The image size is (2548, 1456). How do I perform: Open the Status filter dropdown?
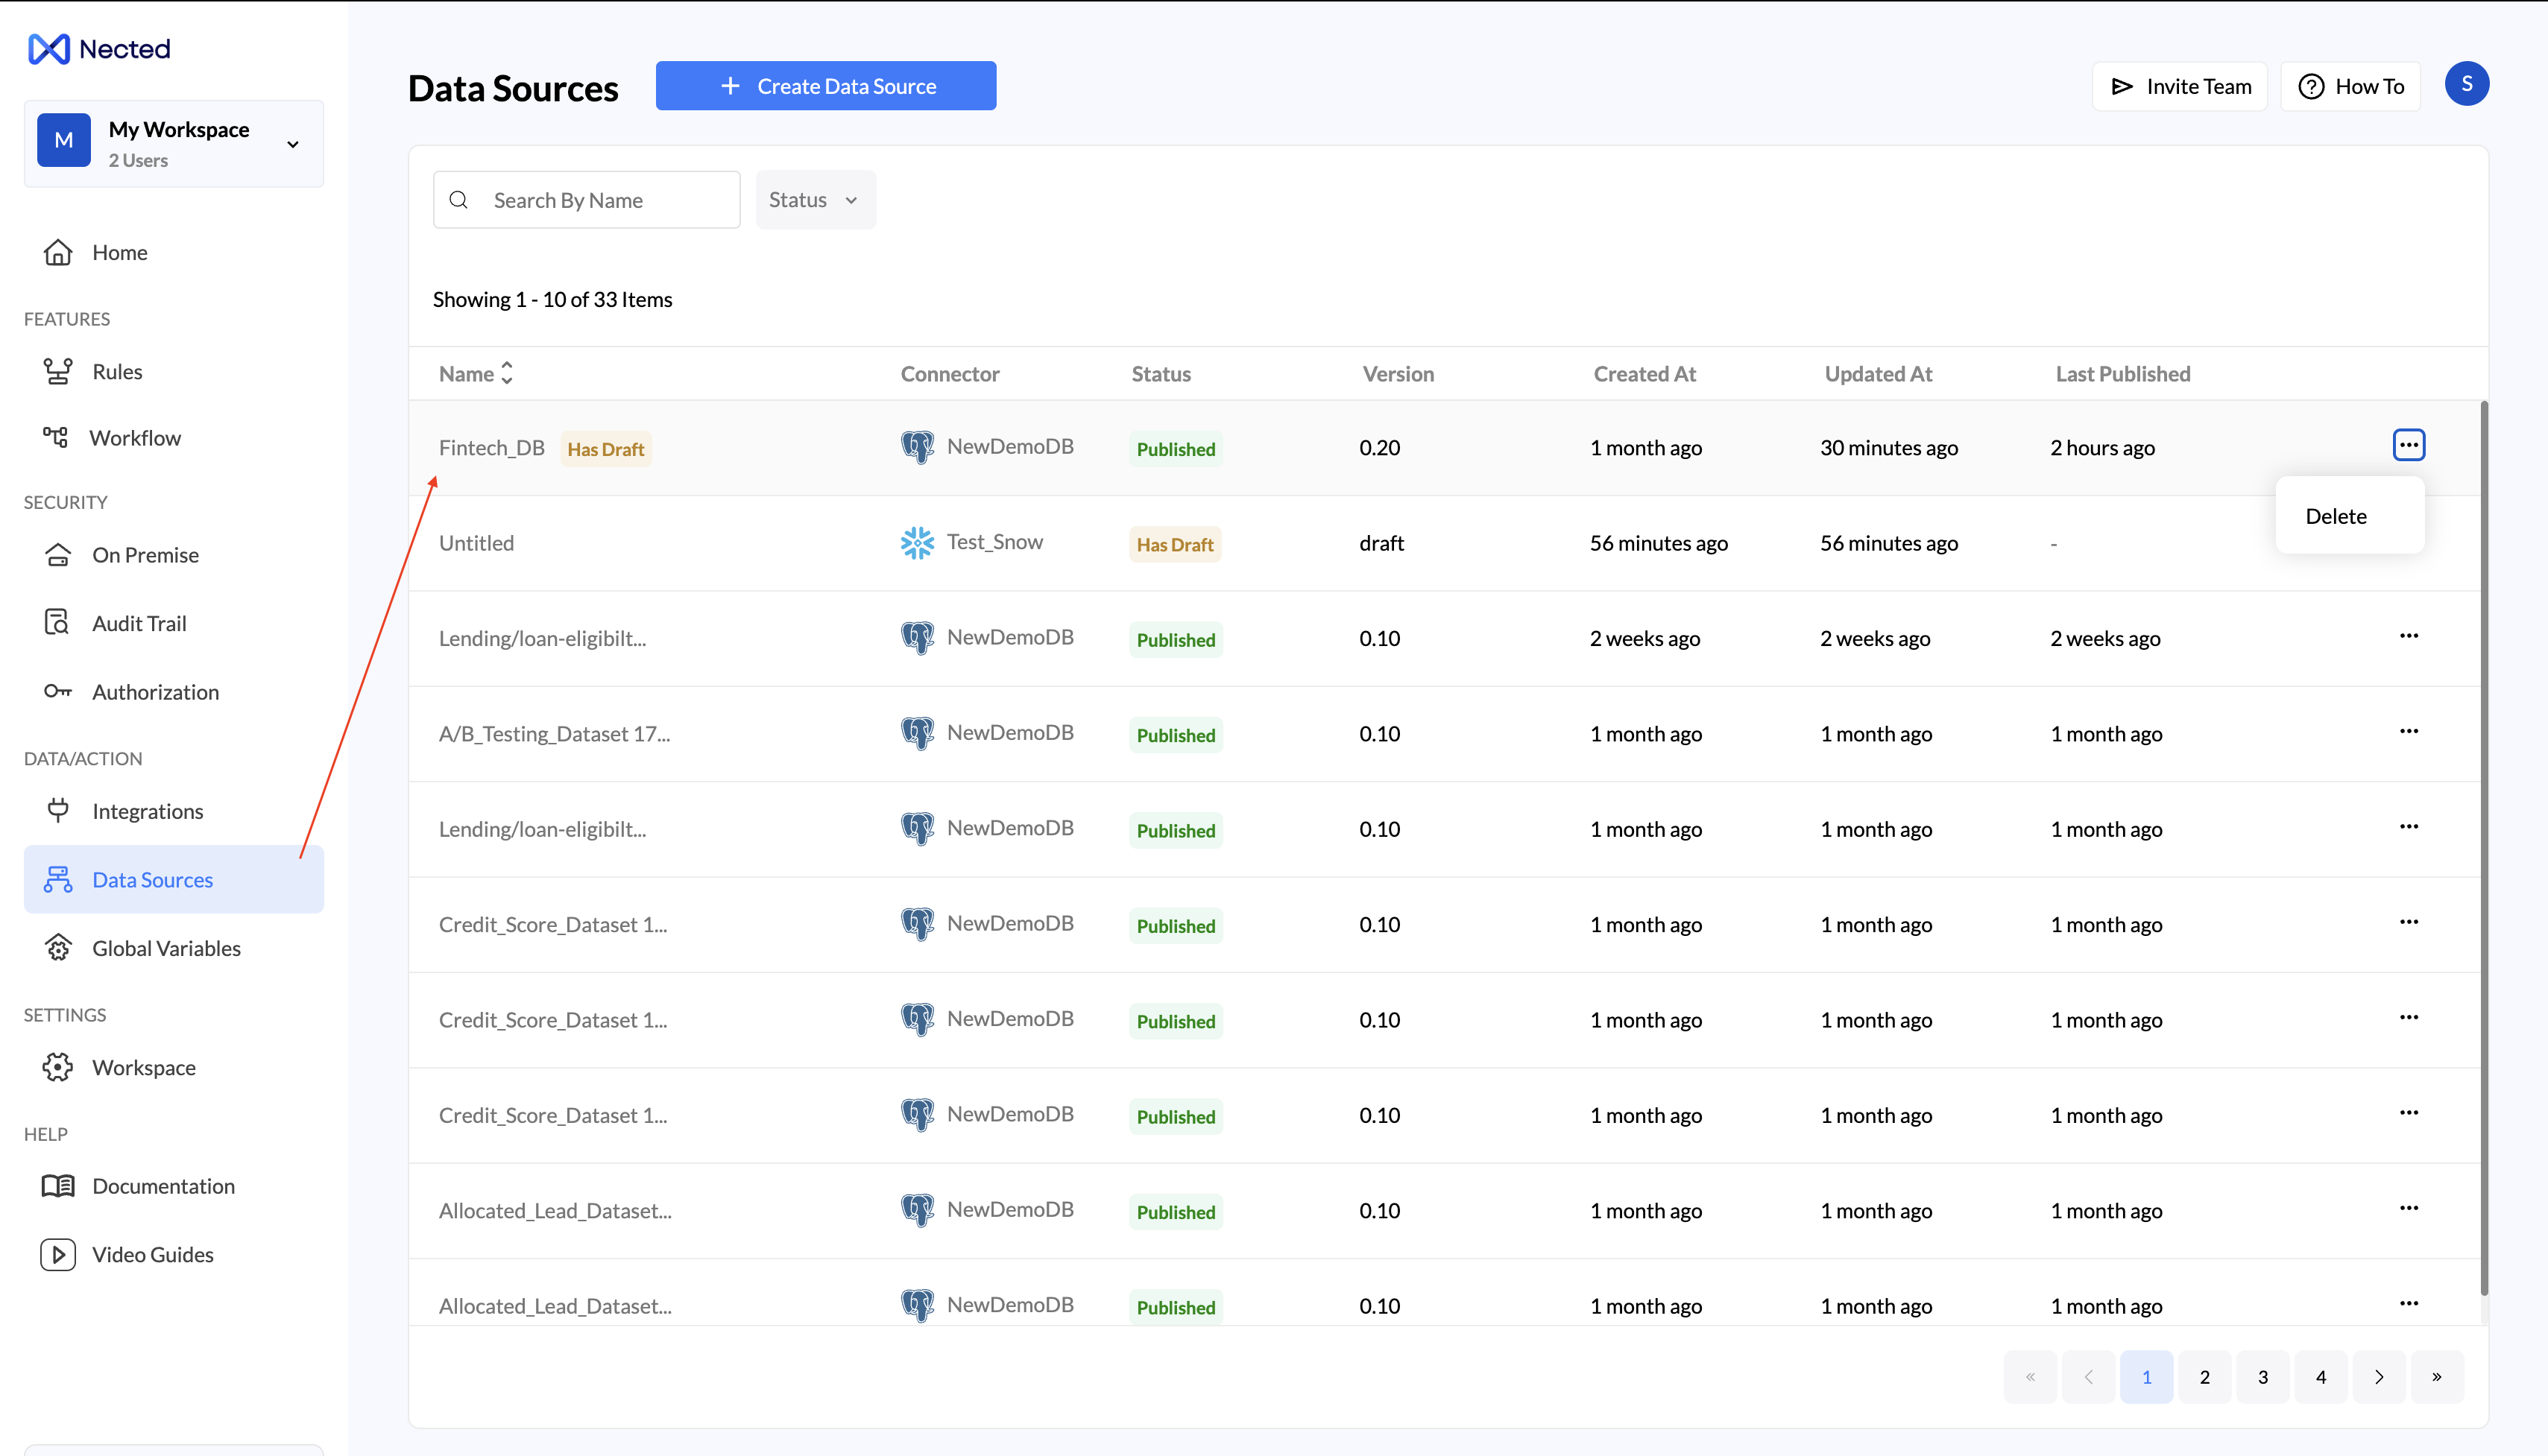814,200
